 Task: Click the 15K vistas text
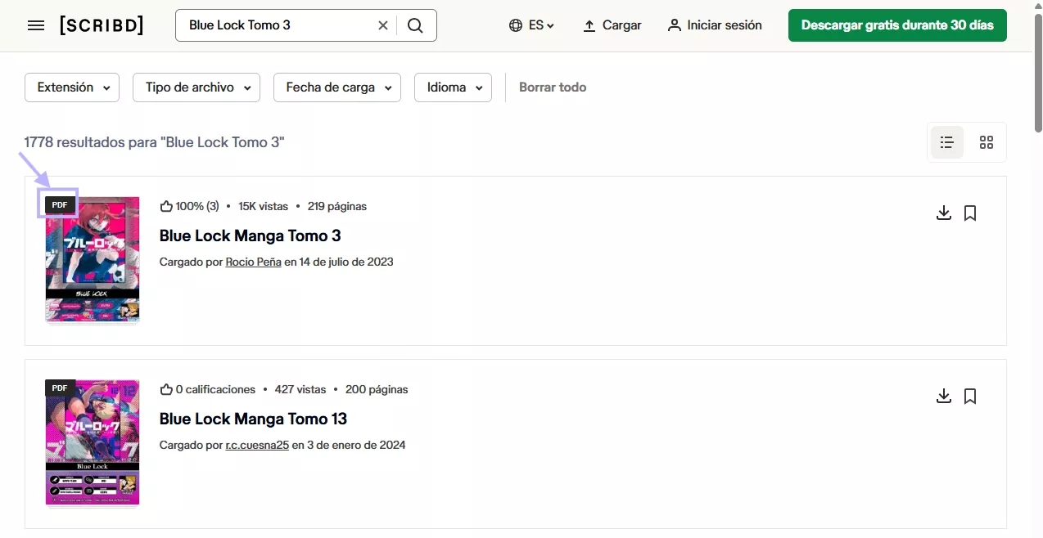(263, 206)
